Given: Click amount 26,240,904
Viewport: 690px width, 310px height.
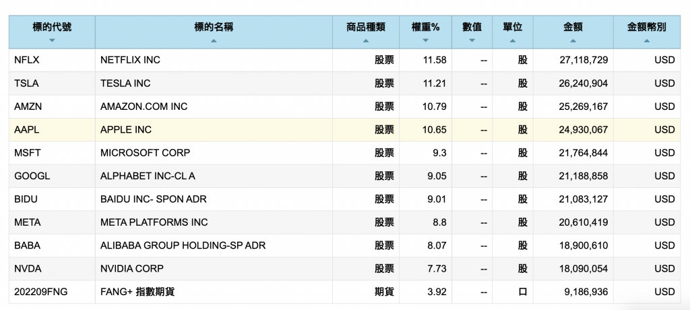Looking at the screenshot, I should click(584, 83).
